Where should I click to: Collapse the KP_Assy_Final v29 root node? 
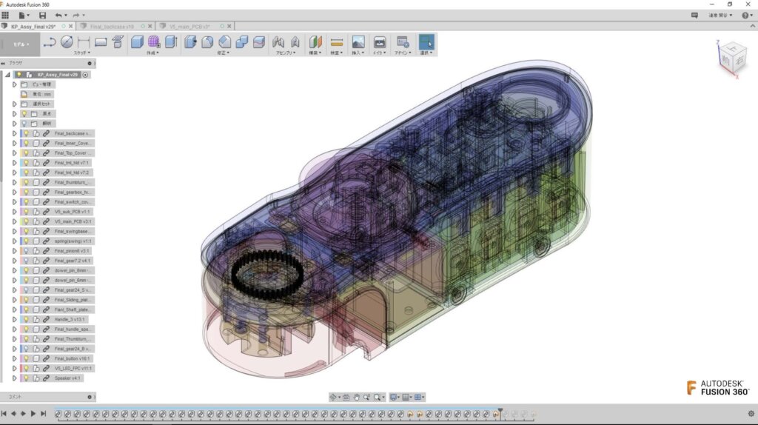point(7,75)
